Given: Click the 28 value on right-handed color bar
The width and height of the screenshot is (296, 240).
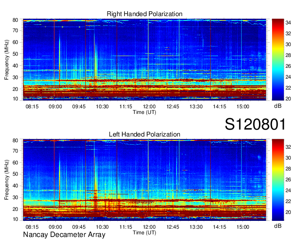Looking at the screenshot, I should [288, 55].
